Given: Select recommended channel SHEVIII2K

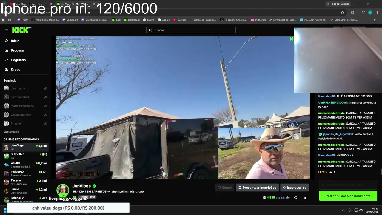Looking at the screenshot, I should [x=25, y=156].
